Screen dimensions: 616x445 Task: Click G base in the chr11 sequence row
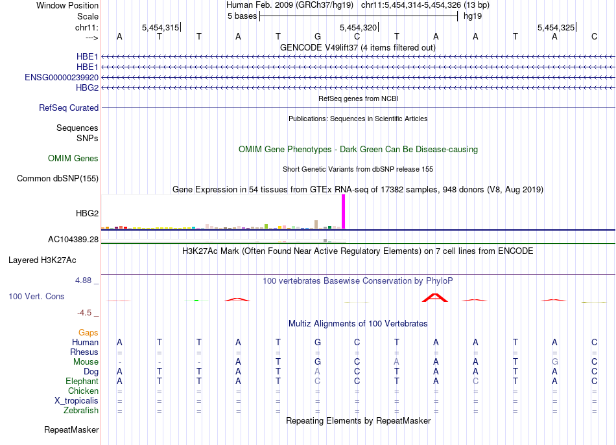pyautogui.click(x=318, y=36)
